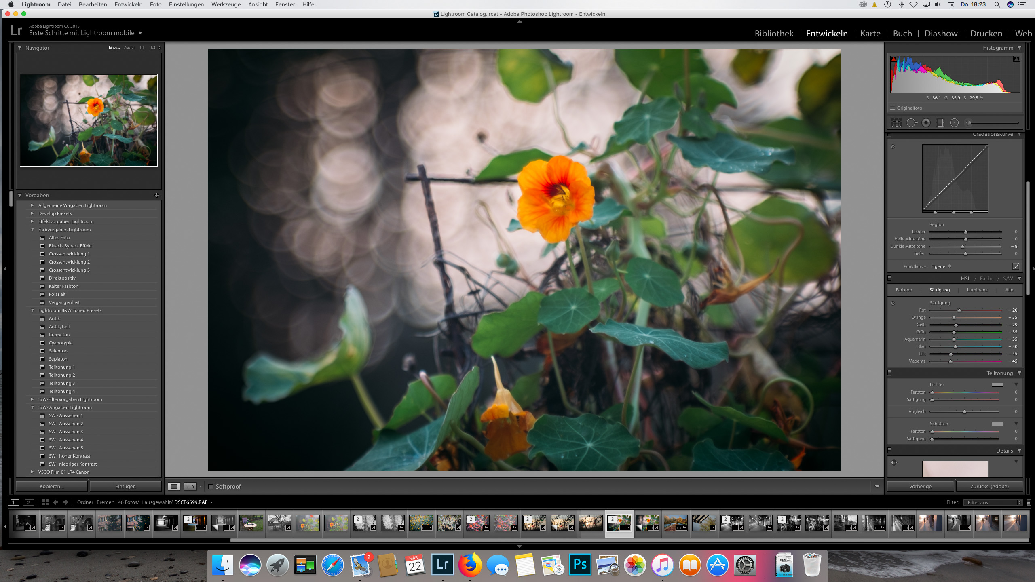Click the point curve edit icon
Image resolution: width=1035 pixels, height=582 pixels.
(1015, 266)
